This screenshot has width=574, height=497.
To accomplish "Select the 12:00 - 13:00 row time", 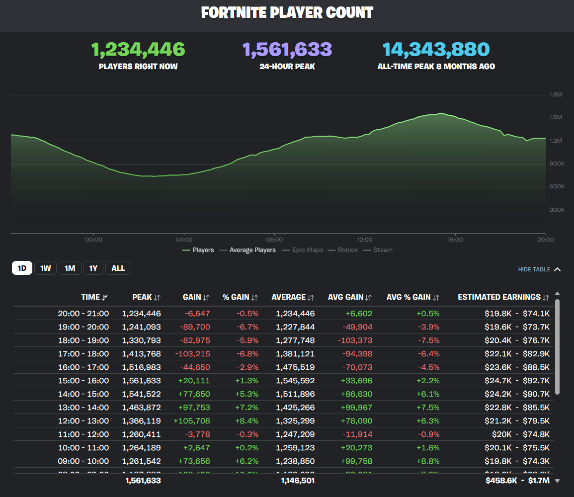I will [x=83, y=421].
